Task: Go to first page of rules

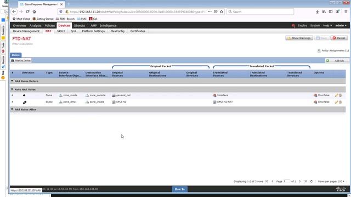Action: point(267,181)
